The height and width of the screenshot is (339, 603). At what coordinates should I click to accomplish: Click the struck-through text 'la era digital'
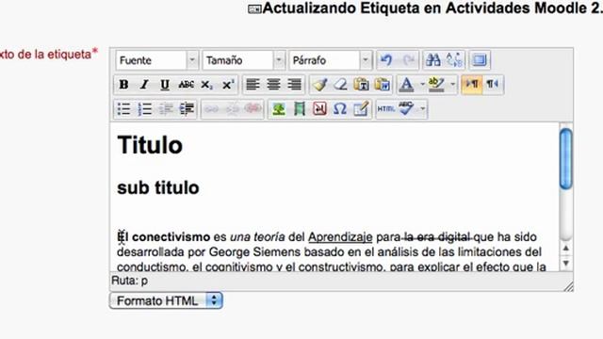pos(437,237)
